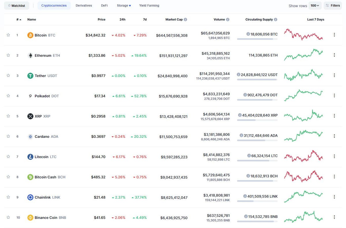
Task: Click the Bitcoin BTC coin logo
Action: click(30, 35)
